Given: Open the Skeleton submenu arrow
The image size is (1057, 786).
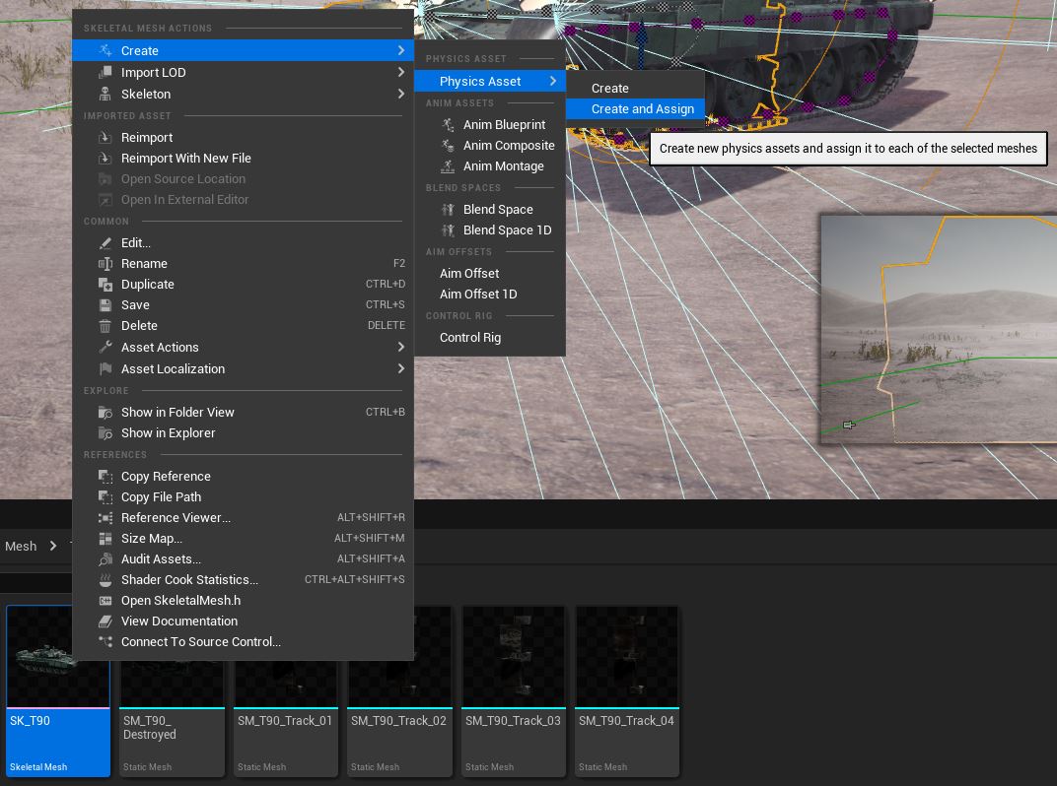Looking at the screenshot, I should click(x=401, y=94).
